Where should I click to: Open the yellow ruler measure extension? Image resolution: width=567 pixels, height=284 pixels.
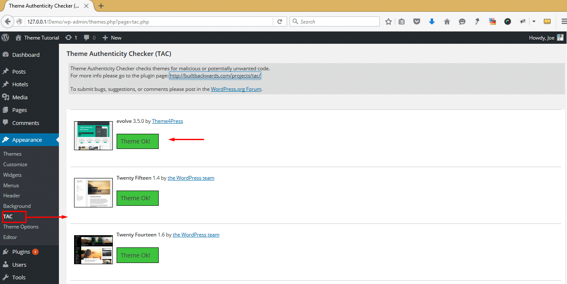point(547,21)
